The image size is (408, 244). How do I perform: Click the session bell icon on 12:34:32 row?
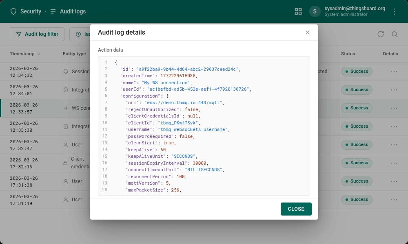click(x=66, y=71)
